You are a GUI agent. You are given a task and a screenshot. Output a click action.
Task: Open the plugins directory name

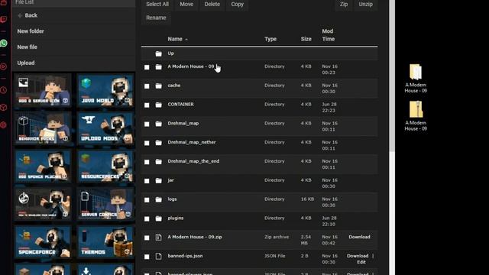coord(176,218)
